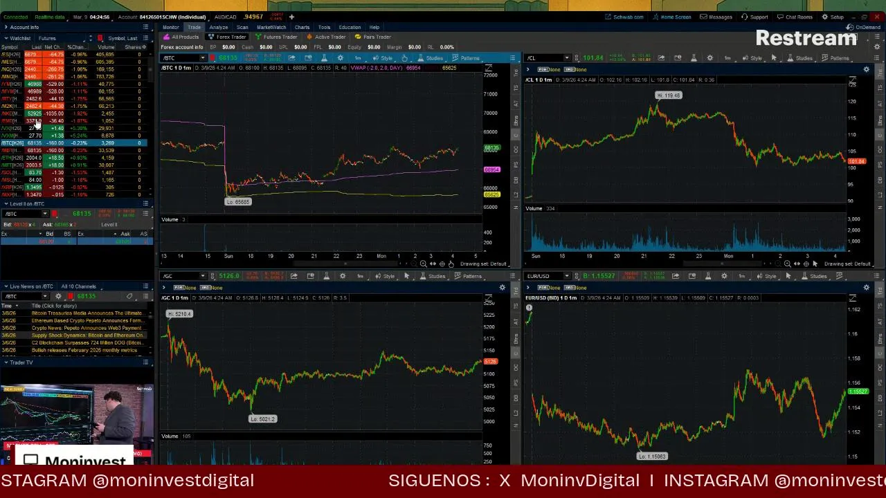
Task: Open flask icon in /BTC chart toolbar
Action: [x=324, y=58]
